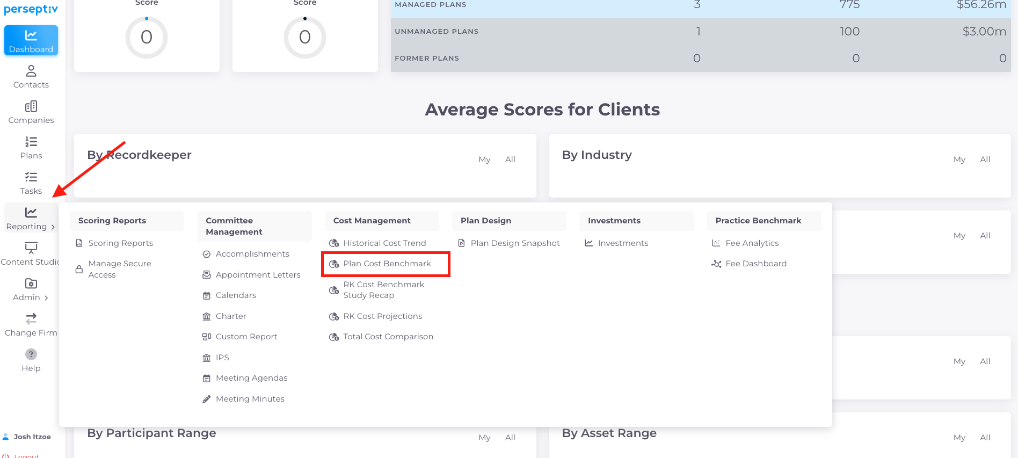The width and height of the screenshot is (1018, 458).
Task: Click the scatter icon beside Fee Analytics
Action: (716, 243)
